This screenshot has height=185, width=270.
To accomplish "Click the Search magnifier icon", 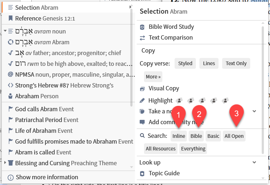I will (142, 136).
